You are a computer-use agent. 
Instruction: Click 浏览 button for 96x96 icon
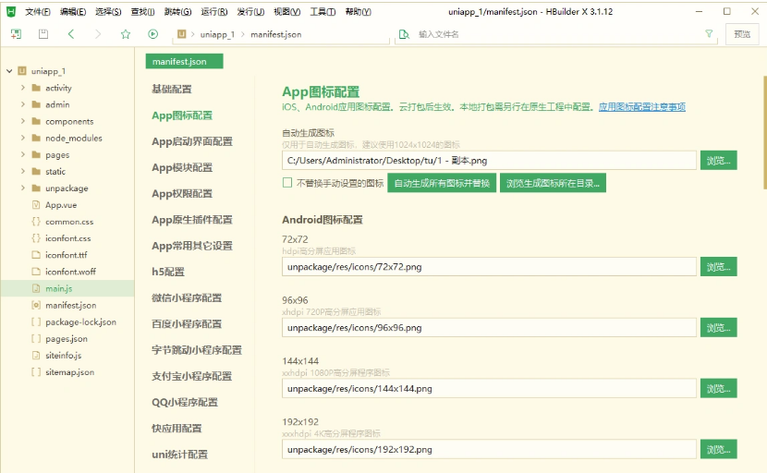718,327
